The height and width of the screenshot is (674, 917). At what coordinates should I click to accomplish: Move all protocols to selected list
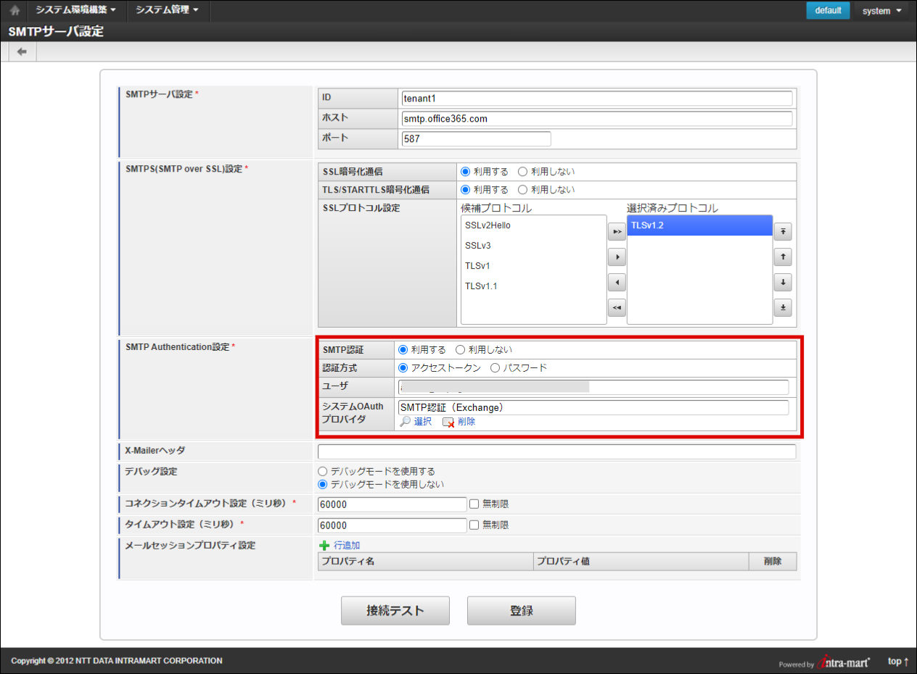click(616, 232)
